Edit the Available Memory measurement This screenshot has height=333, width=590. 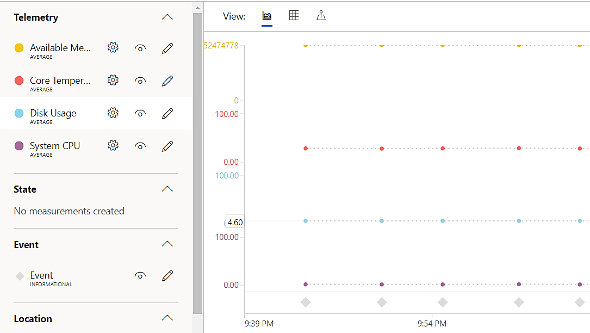coord(167,48)
